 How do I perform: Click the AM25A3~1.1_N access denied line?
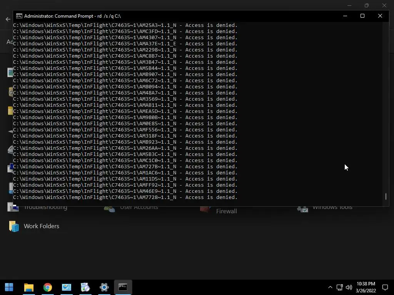tap(125, 25)
